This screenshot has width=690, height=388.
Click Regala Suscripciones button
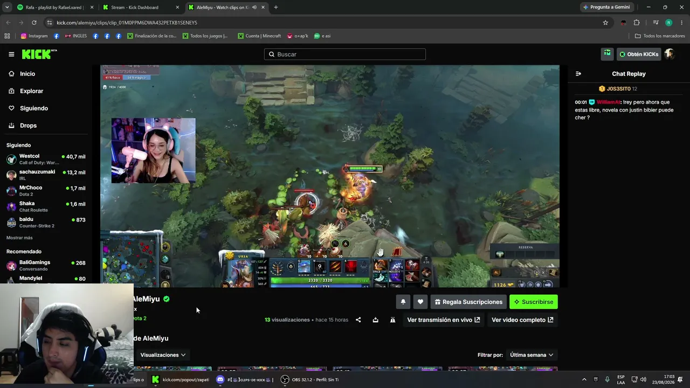pos(468,302)
